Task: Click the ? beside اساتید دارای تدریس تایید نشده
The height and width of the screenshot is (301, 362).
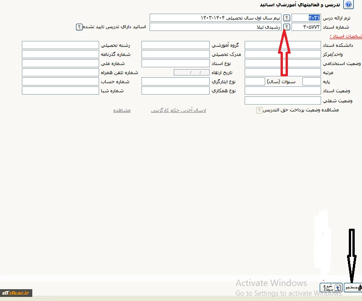Action: 79,27
